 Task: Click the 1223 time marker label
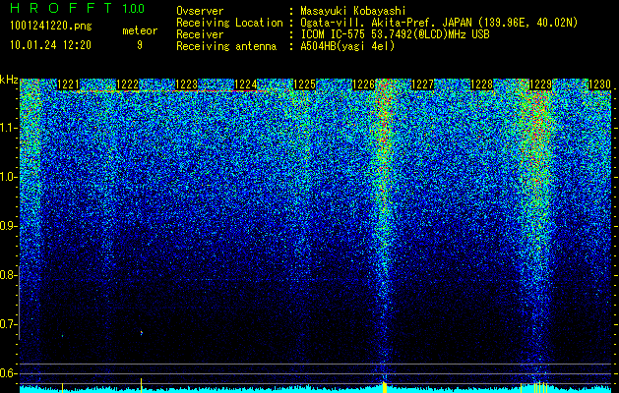pos(186,84)
